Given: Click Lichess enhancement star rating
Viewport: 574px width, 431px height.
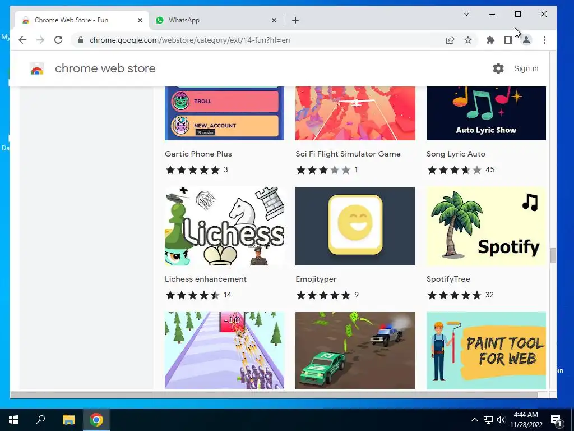Looking at the screenshot, I should point(193,295).
